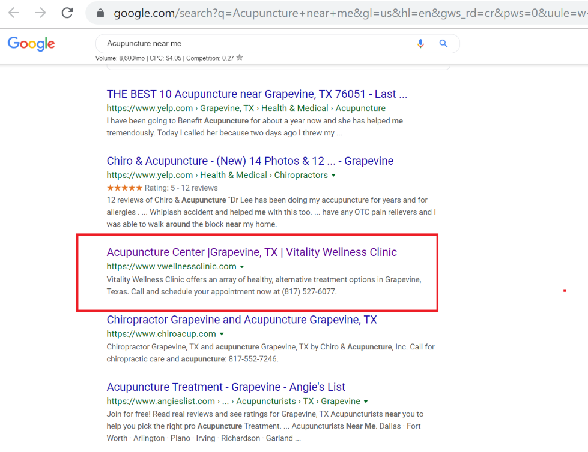
Task: Open THE BEST 10 Acupuncture near Grapevine result
Action: (x=257, y=94)
